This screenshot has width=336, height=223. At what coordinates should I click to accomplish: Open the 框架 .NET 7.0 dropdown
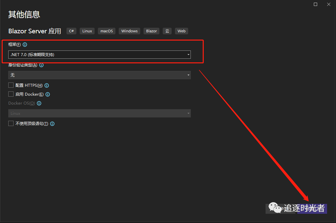tap(99, 54)
